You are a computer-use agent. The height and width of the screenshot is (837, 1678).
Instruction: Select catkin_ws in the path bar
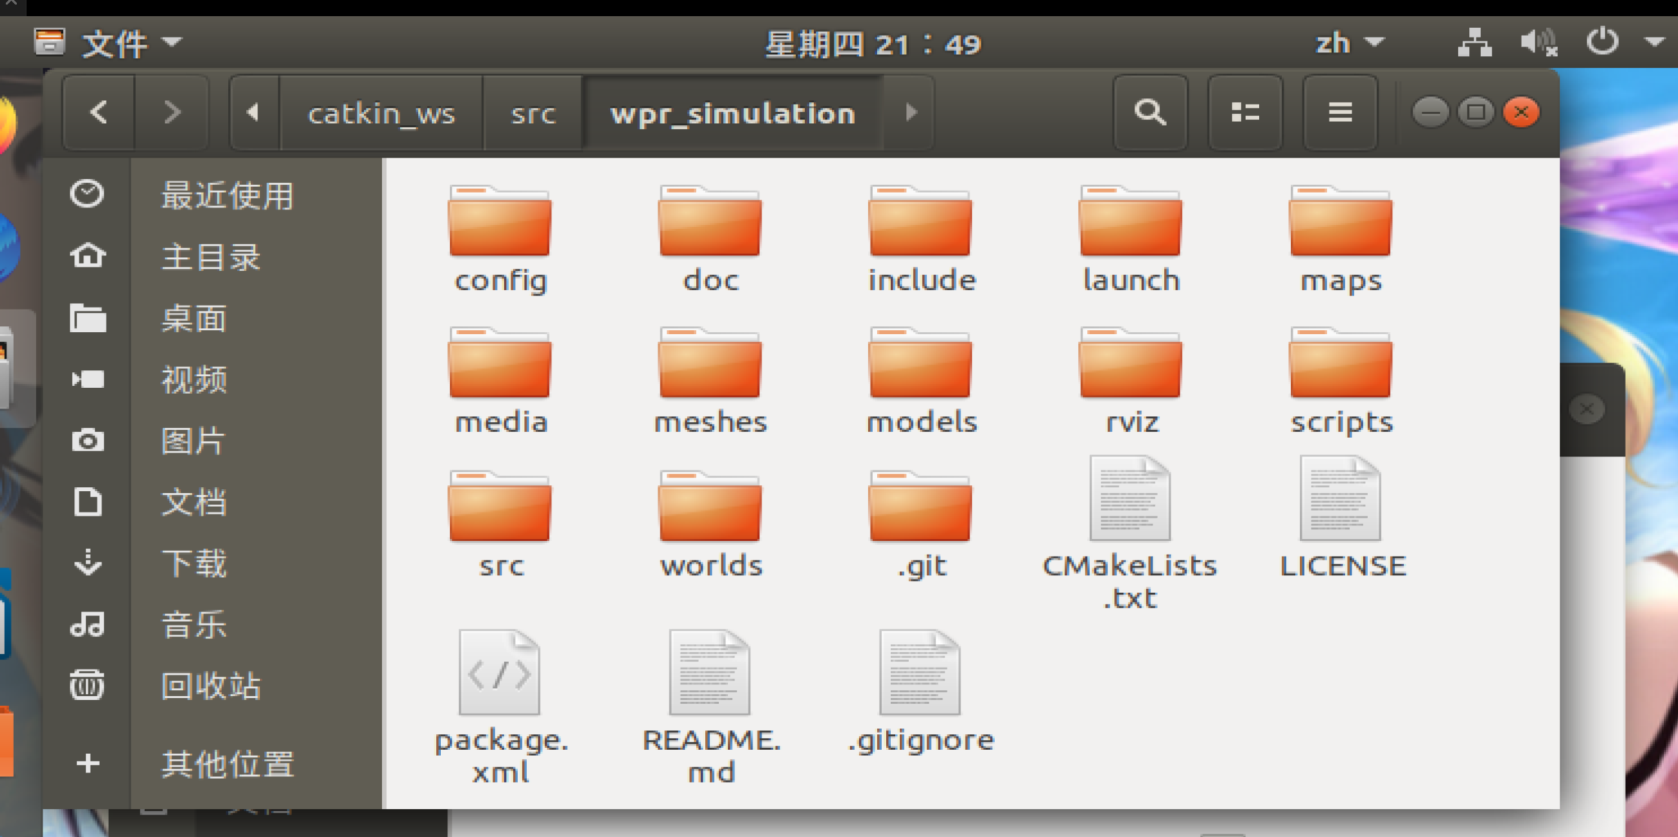pyautogui.click(x=381, y=113)
